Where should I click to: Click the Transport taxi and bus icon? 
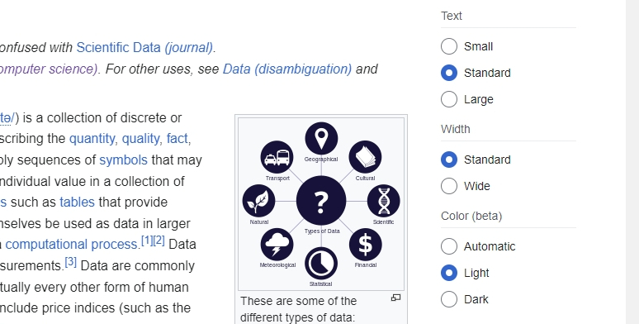(277, 157)
